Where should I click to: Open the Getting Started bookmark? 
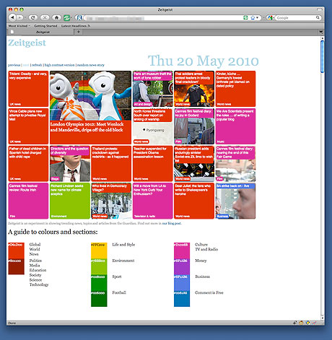[45, 26]
